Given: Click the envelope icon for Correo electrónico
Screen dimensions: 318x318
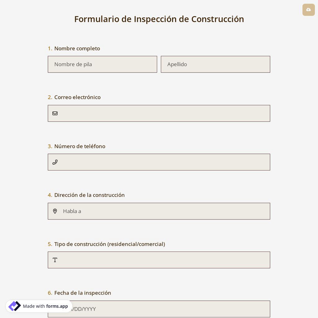Looking at the screenshot, I should pos(55,113).
